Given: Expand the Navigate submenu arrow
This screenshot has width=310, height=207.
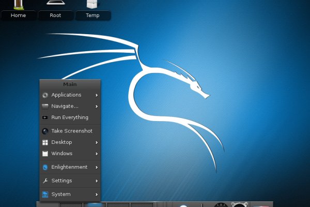Looking at the screenshot, I should 97,106.
